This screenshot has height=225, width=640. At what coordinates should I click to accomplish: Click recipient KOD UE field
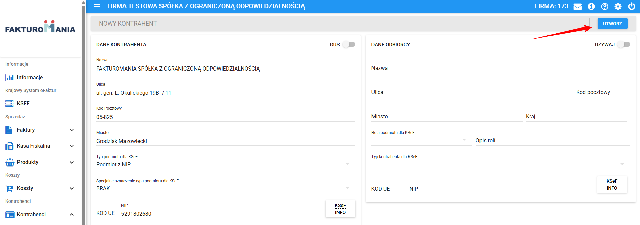[x=388, y=189]
